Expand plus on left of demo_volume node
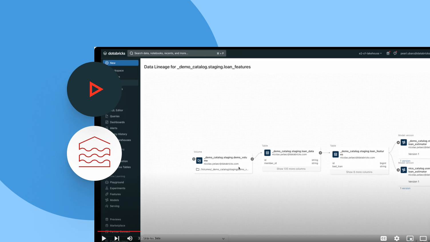This screenshot has height=242, width=430. (194, 159)
